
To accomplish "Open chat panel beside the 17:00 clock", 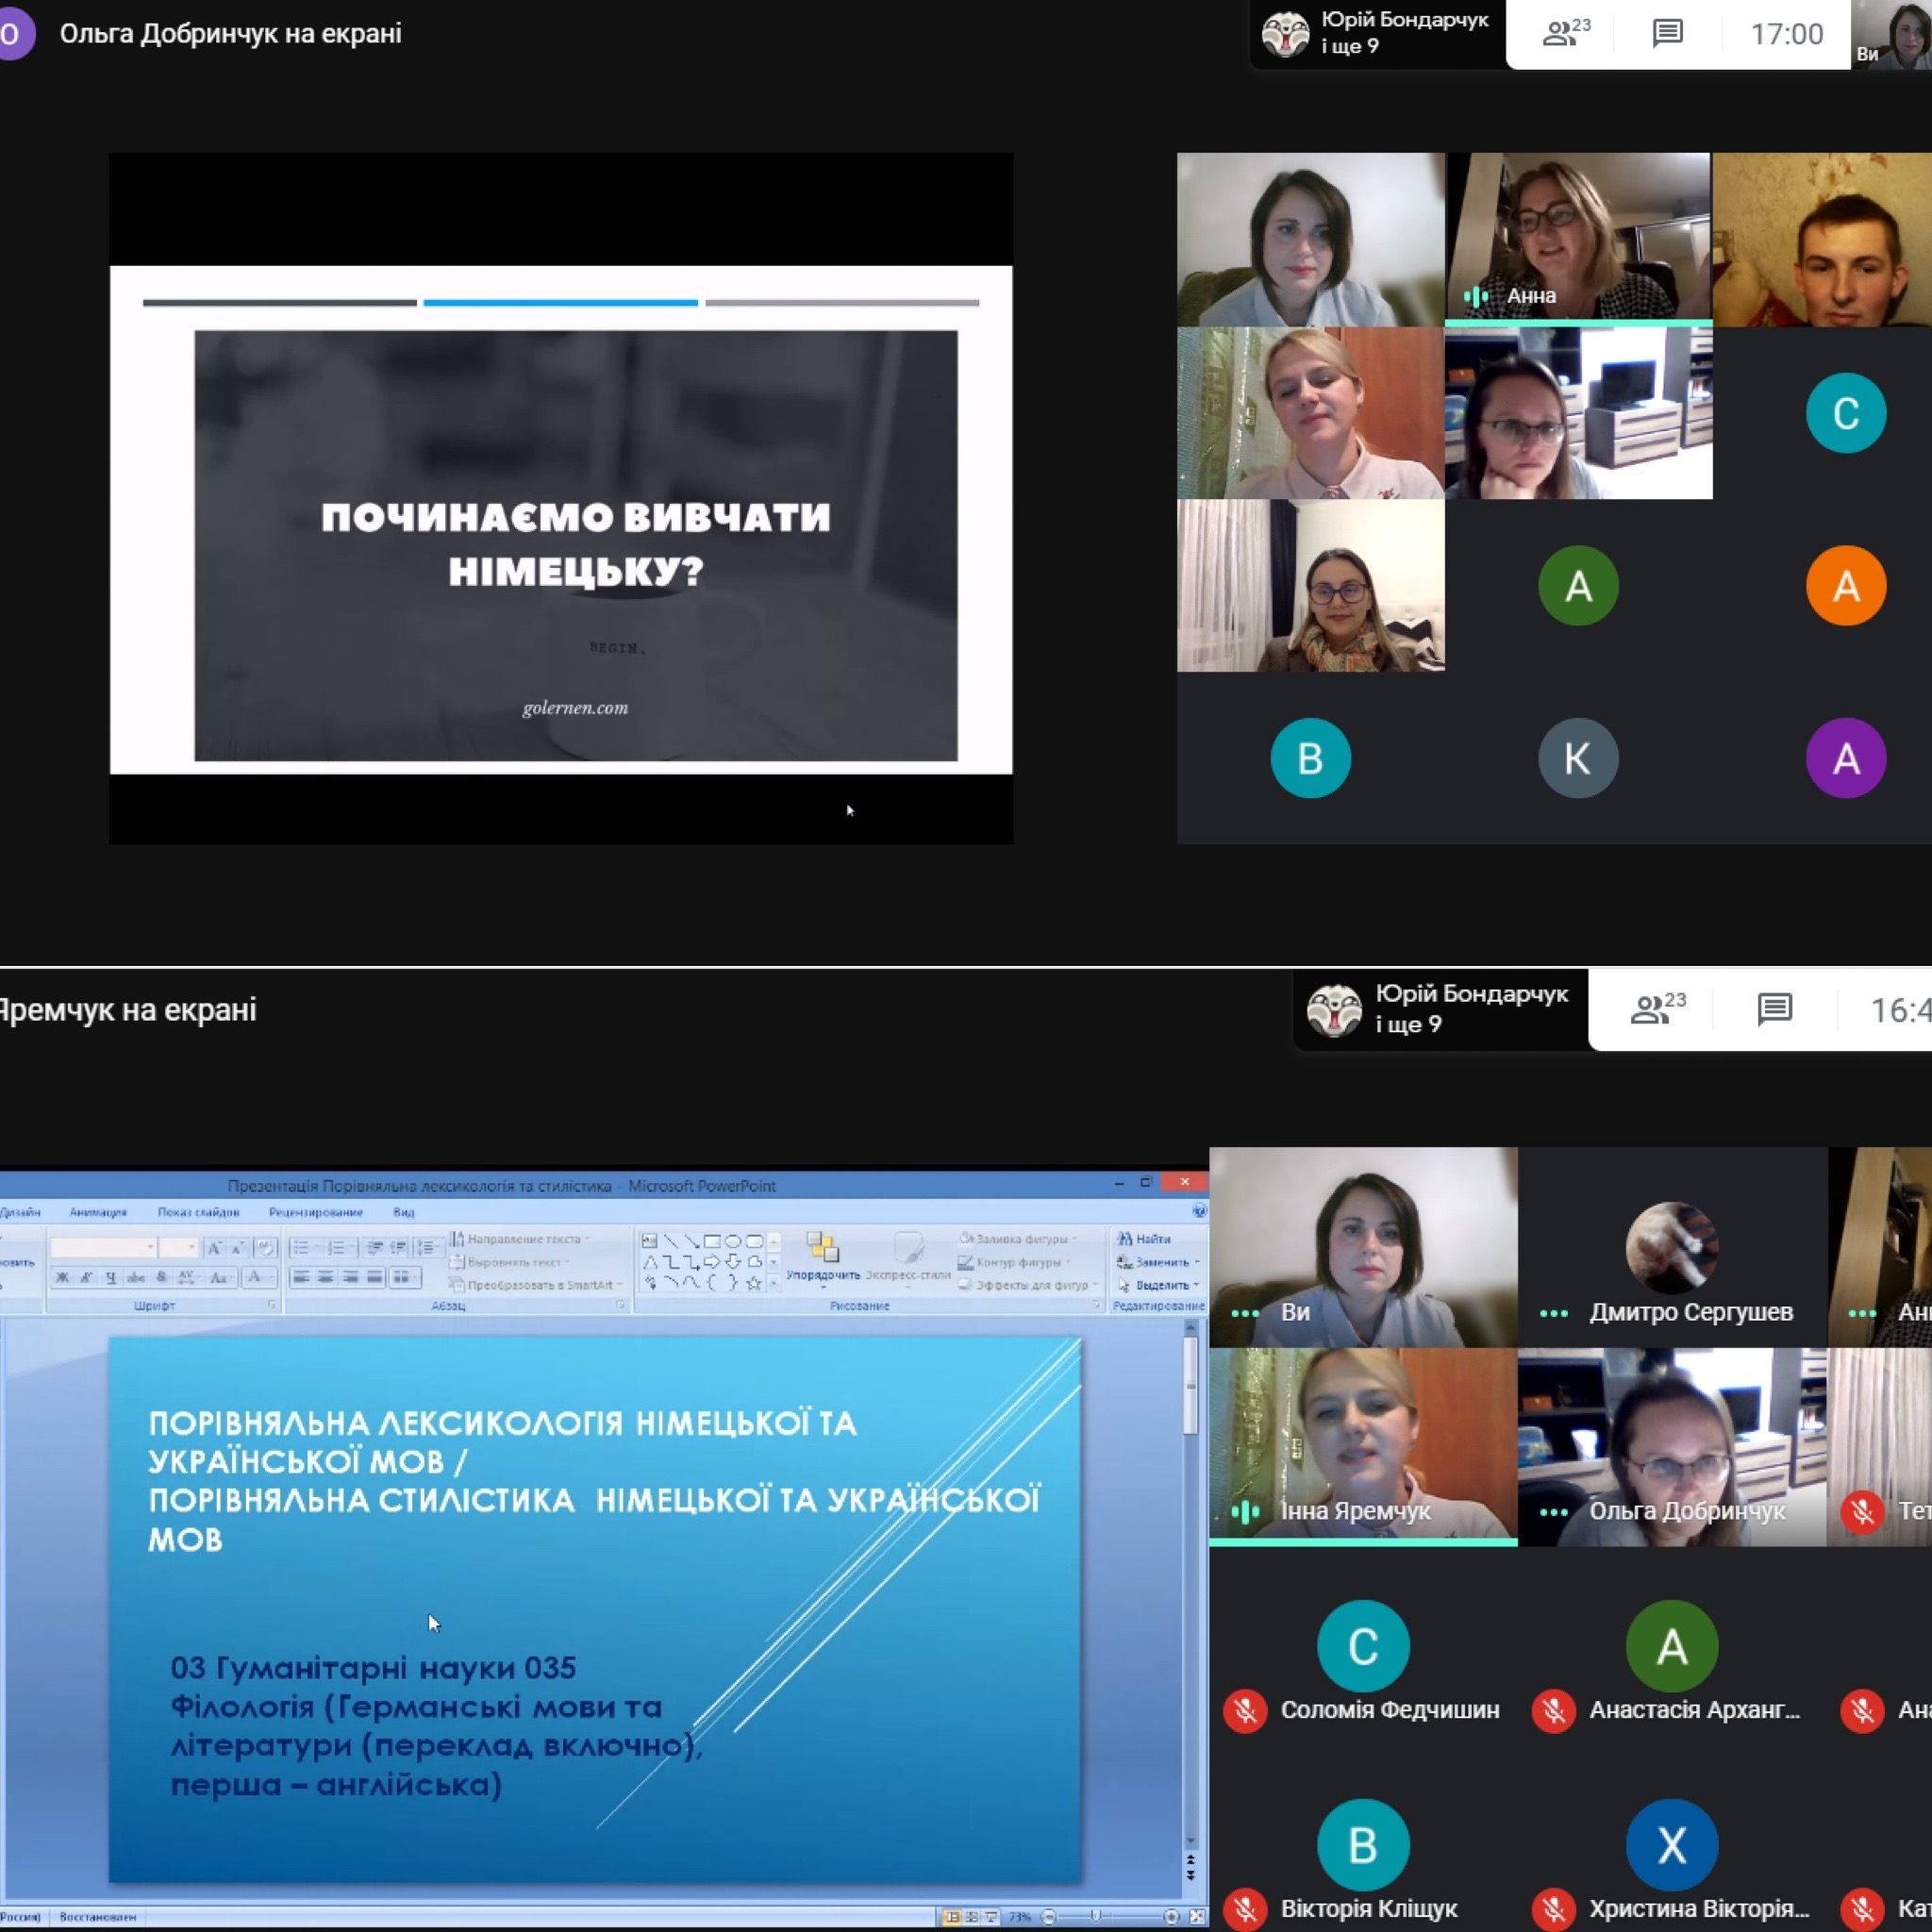I will 1667,34.
